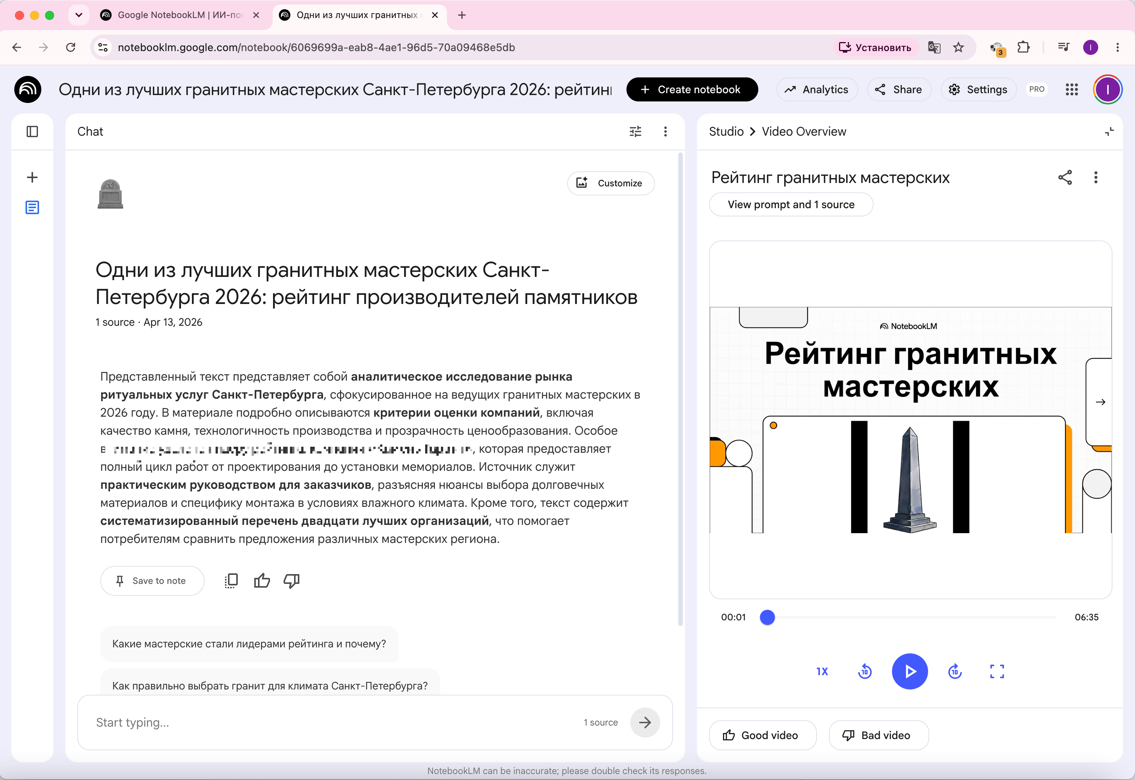Open Settings menu
The width and height of the screenshot is (1135, 780).
(978, 89)
